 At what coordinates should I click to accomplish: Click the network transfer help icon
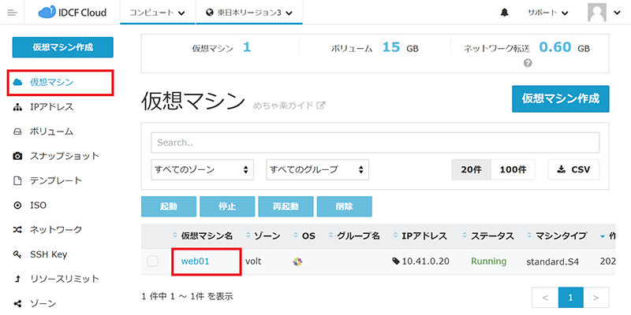[528, 63]
